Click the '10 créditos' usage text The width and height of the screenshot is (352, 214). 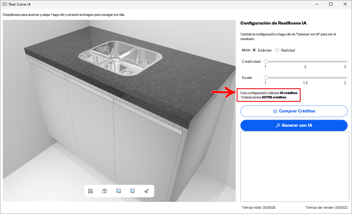288,93
